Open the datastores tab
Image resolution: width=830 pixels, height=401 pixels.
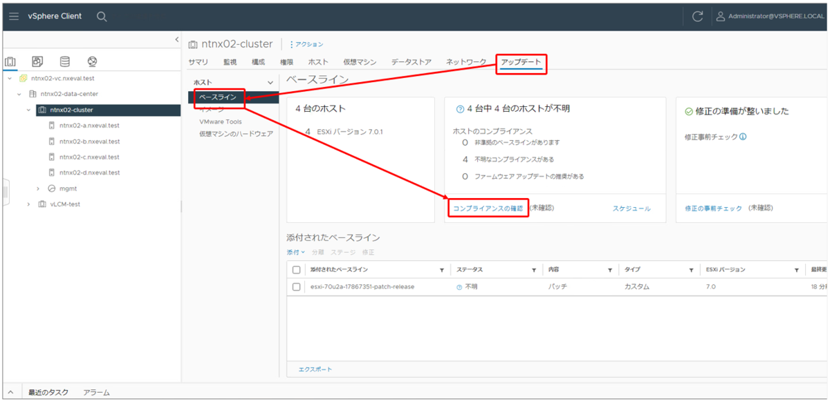[x=412, y=62]
